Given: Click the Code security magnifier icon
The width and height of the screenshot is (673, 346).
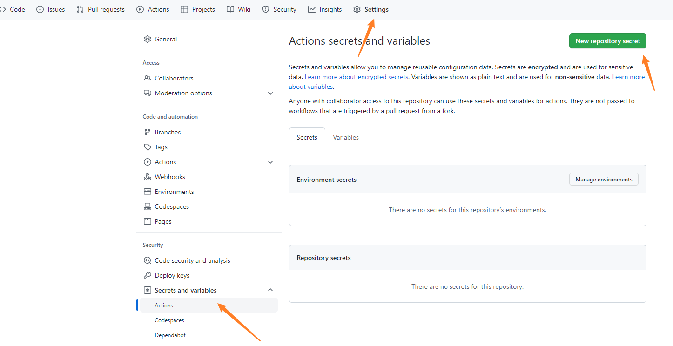Looking at the screenshot, I should point(148,260).
